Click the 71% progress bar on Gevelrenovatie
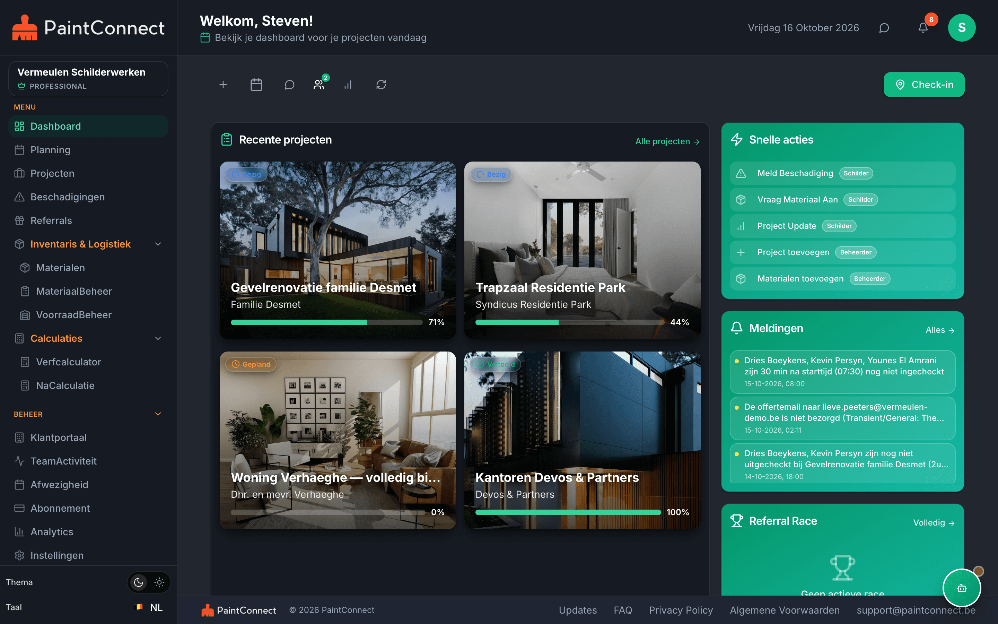Viewport: 998px width, 624px height. [326, 322]
